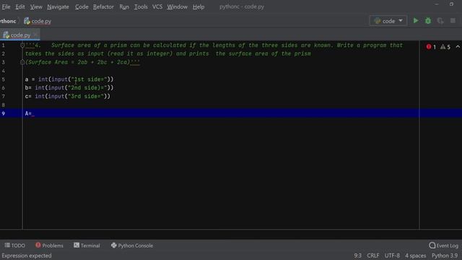This screenshot has width=462, height=260.
Task: Click code.py in the navigation breadcrumb
Action: tap(38, 21)
